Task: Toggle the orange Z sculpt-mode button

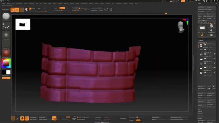Action: [62, 8]
